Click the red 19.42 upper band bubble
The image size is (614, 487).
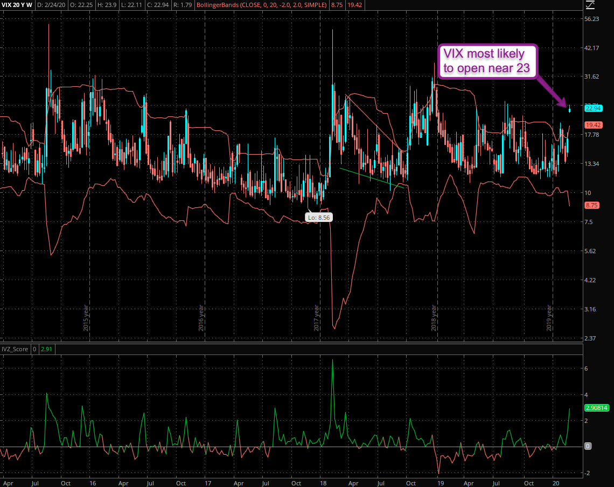(593, 124)
